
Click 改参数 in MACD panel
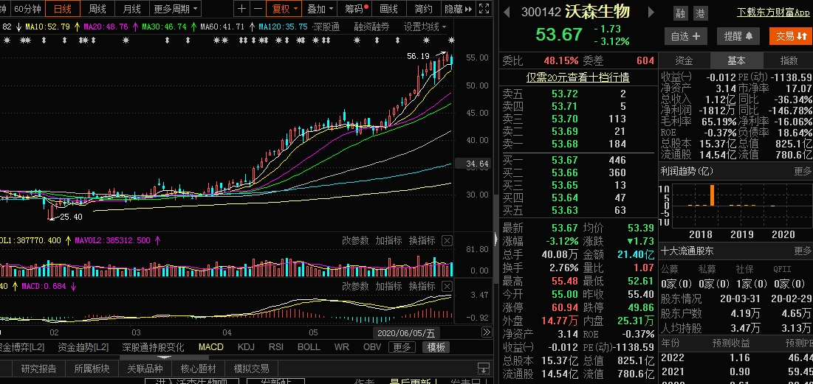tap(355, 286)
